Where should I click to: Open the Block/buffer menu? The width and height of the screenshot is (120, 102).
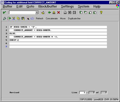[x=47, y=6]
